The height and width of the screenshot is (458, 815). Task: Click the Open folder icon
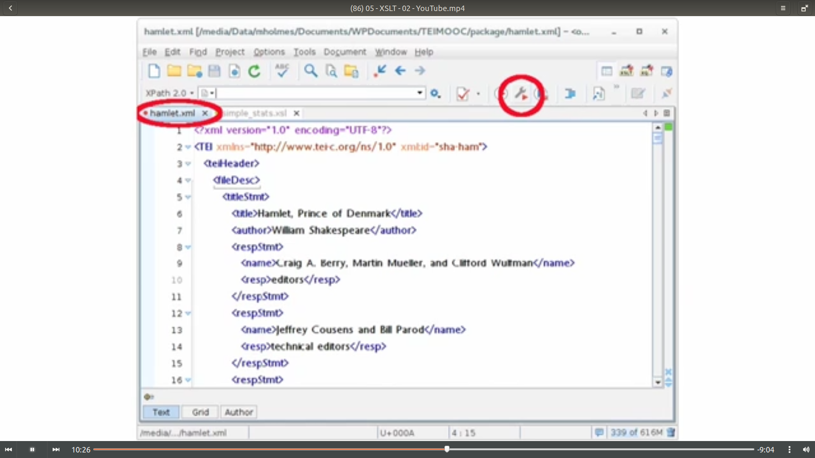[174, 71]
